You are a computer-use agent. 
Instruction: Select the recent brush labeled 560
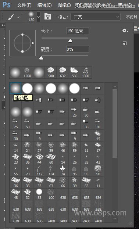(x=74, y=73)
